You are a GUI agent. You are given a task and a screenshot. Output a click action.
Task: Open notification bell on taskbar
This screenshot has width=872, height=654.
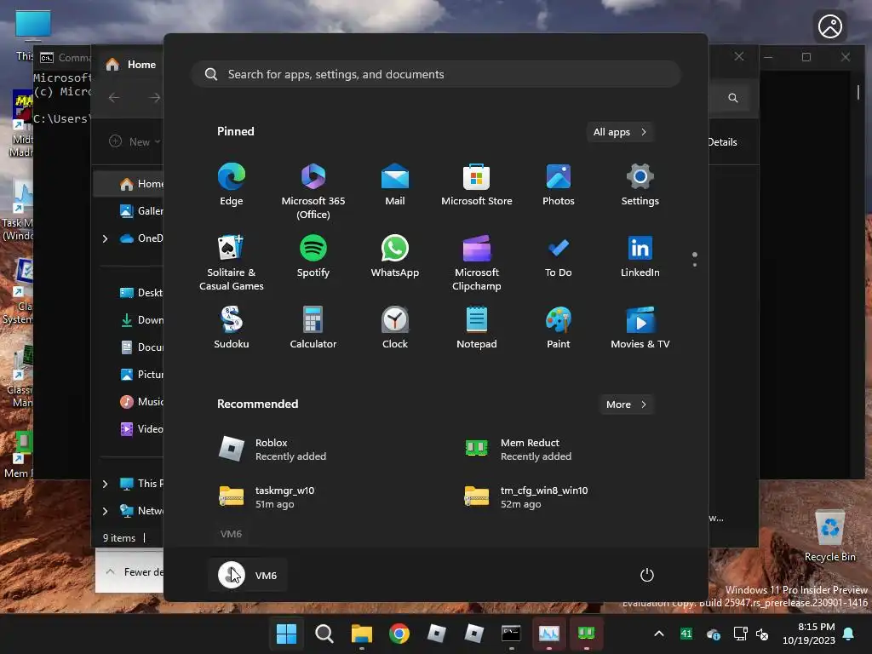[x=848, y=634]
